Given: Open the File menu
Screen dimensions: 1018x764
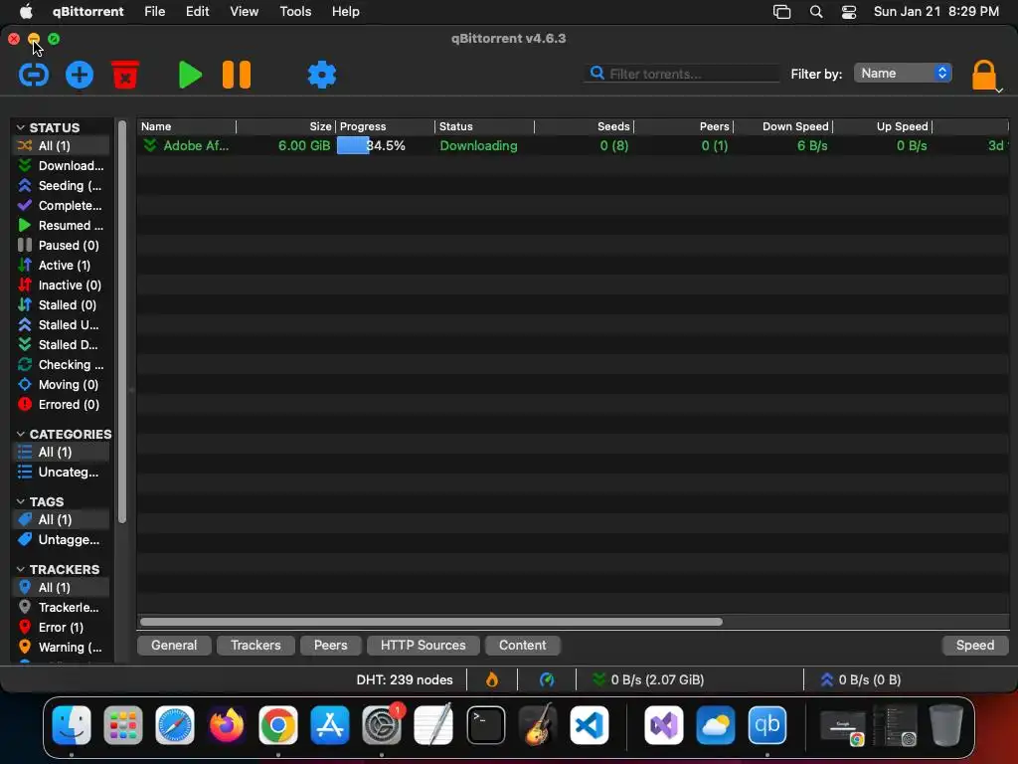Looking at the screenshot, I should coord(154,11).
